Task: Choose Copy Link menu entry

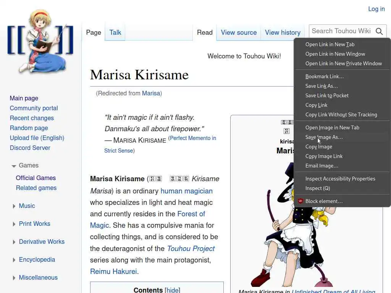Action: 342,105
